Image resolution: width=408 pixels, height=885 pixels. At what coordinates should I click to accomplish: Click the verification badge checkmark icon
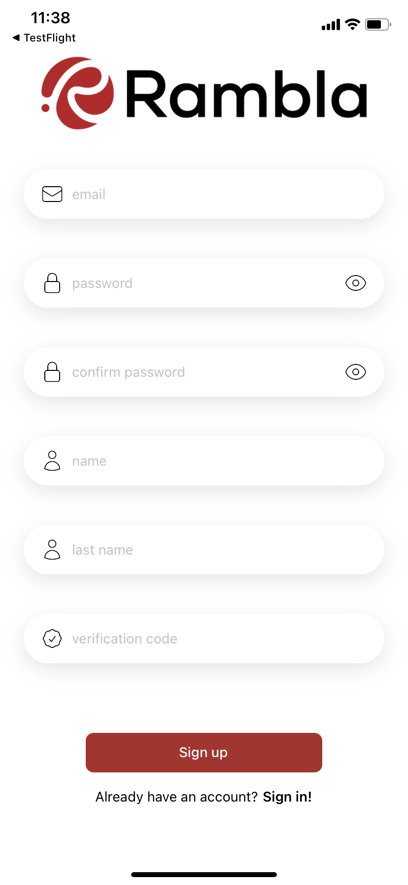click(x=52, y=639)
